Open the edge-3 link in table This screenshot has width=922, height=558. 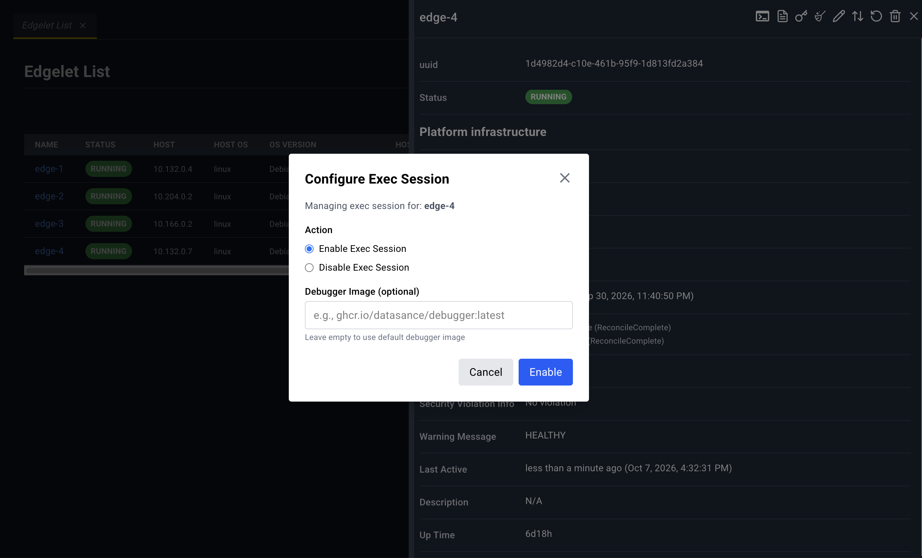click(49, 224)
